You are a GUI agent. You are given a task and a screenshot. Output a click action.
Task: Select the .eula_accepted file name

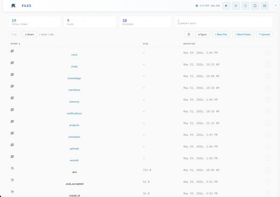[x=74, y=184]
